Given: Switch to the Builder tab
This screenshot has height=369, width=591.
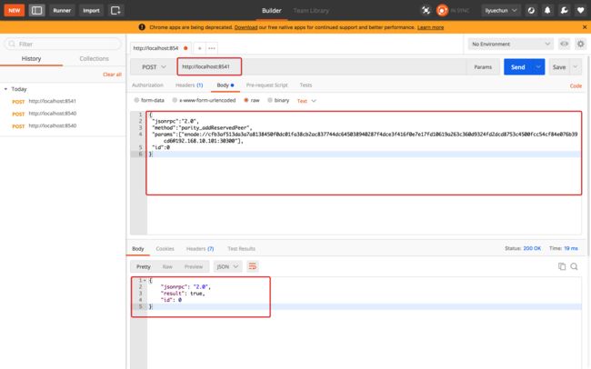Looking at the screenshot, I should click(271, 11).
